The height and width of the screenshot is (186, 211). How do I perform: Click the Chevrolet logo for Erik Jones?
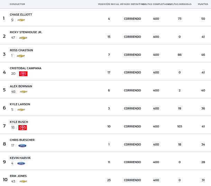pos(23,181)
